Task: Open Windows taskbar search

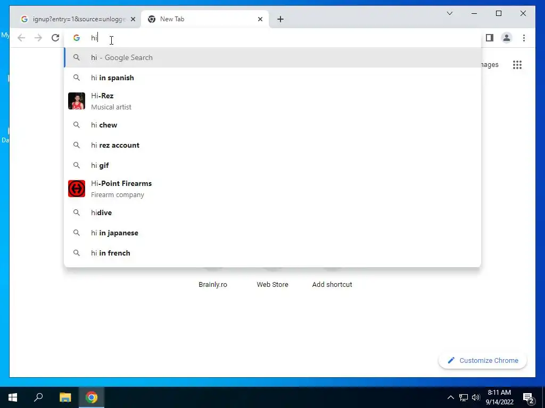Action: (x=38, y=397)
